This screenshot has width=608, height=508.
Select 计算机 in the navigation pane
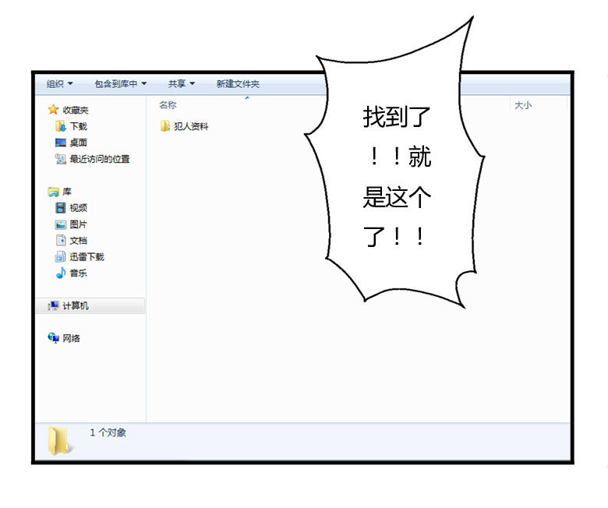tap(75, 306)
